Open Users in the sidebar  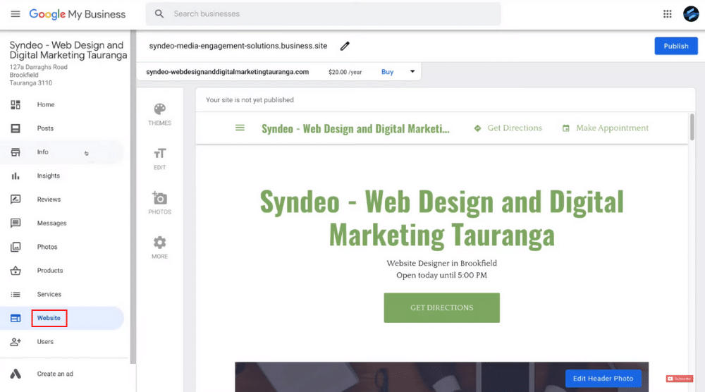coord(45,342)
